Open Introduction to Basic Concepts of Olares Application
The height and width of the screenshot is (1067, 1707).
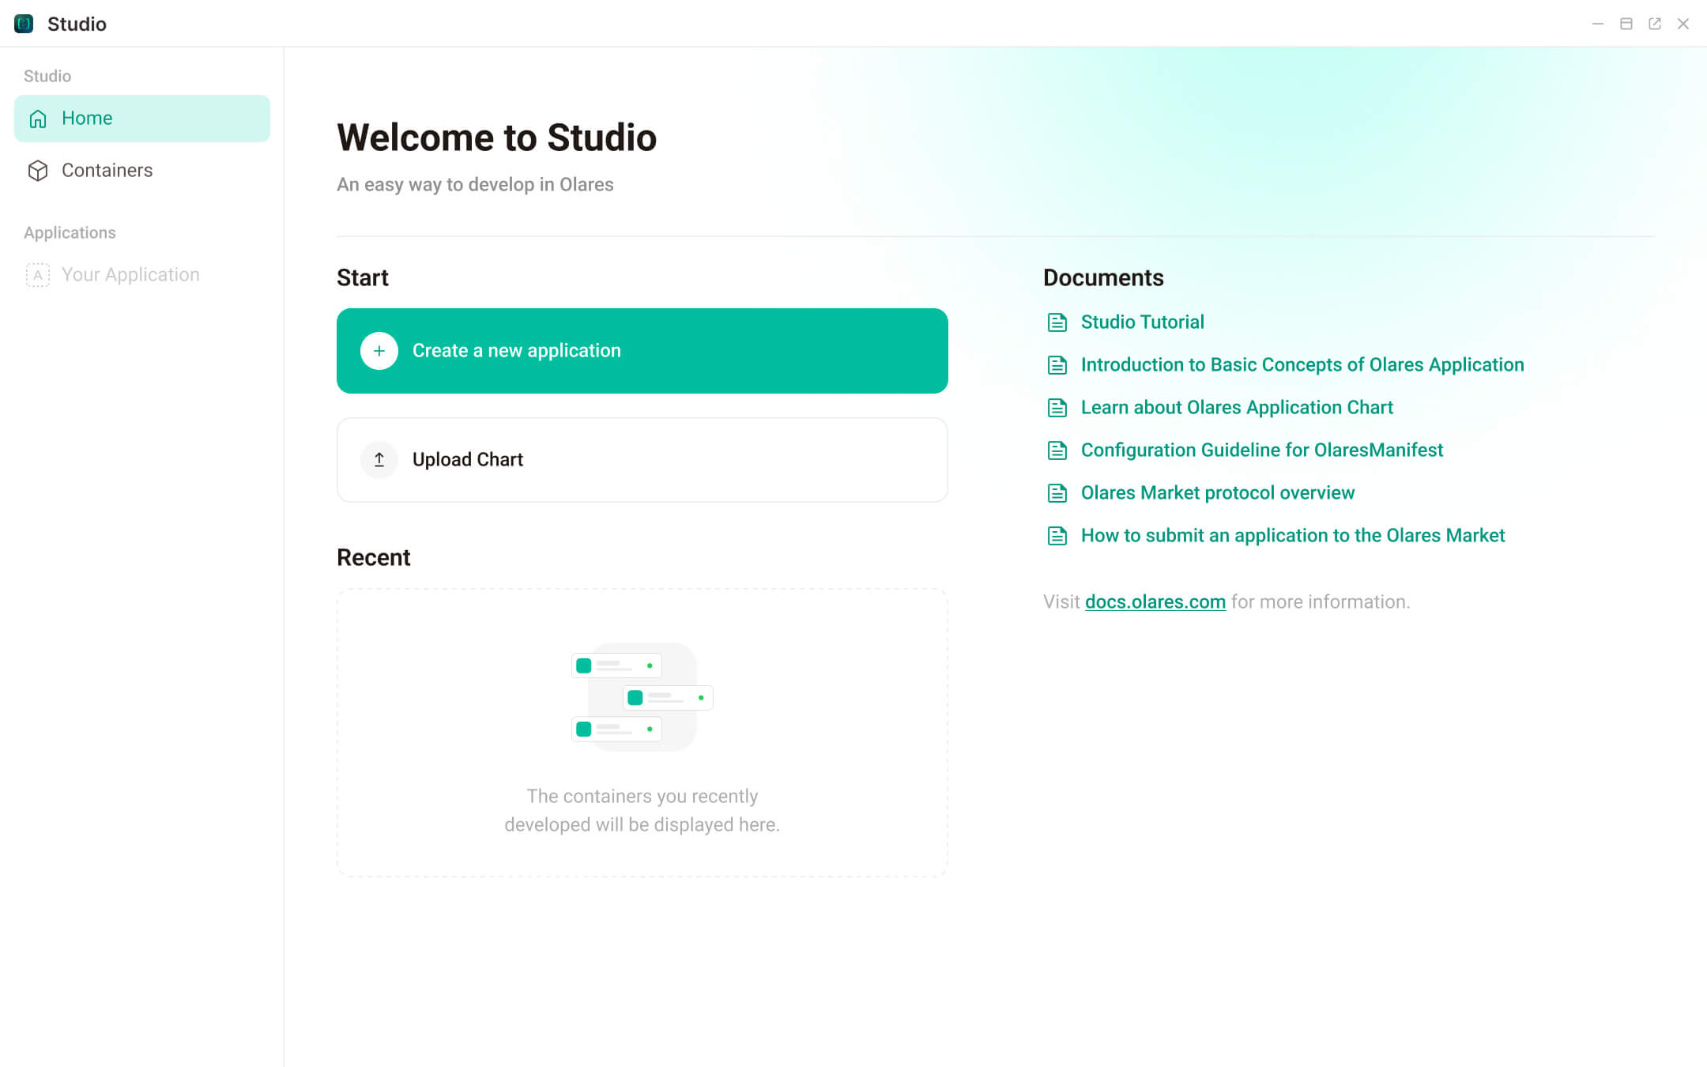point(1302,365)
